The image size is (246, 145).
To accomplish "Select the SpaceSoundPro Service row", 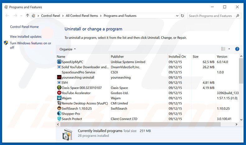I will [148, 72].
